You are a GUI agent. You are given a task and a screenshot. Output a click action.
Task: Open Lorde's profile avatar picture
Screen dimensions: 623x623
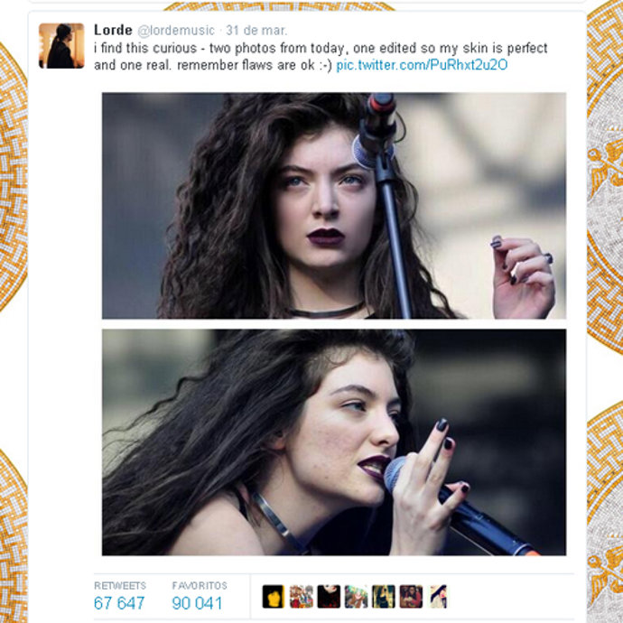61,46
